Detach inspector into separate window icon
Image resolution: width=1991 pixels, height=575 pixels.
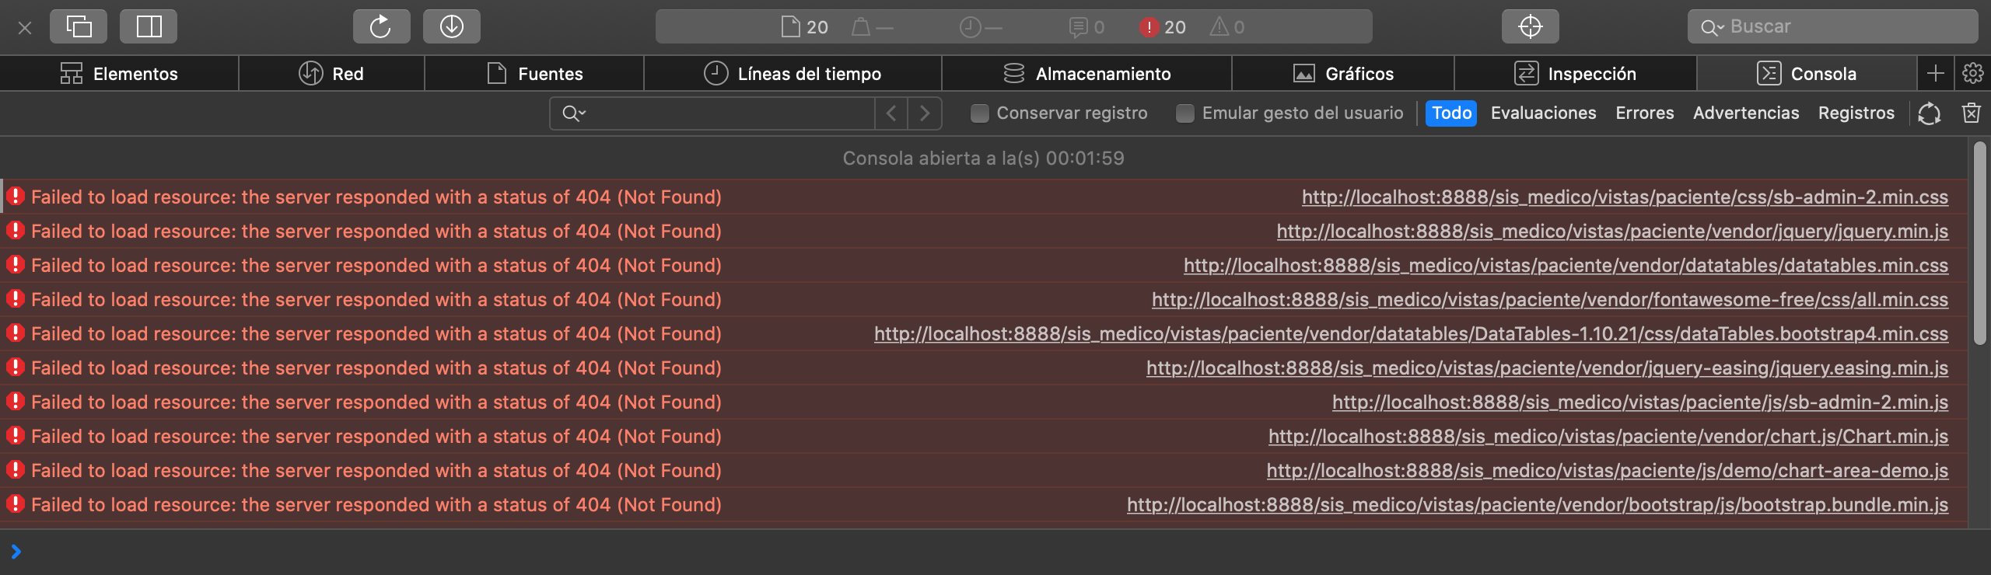click(x=79, y=26)
